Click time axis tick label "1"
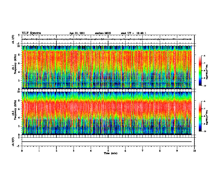 pyautogui.click(x=39, y=151)
